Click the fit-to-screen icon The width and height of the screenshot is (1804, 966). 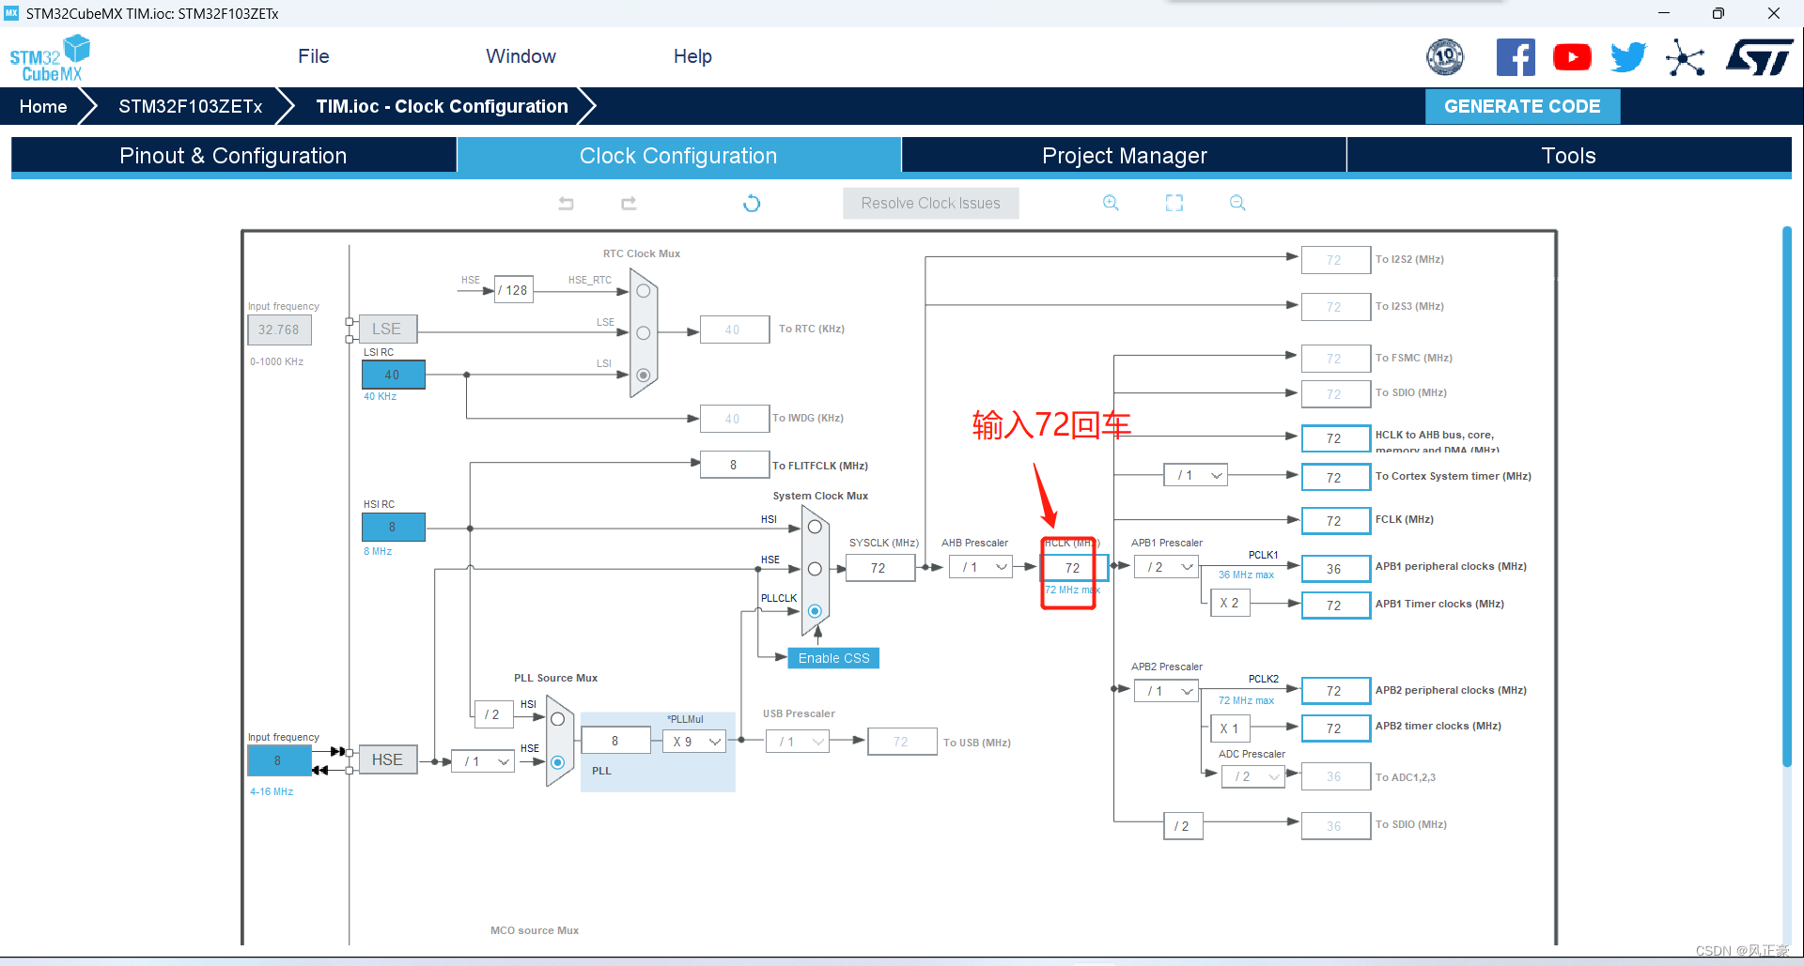click(x=1174, y=203)
